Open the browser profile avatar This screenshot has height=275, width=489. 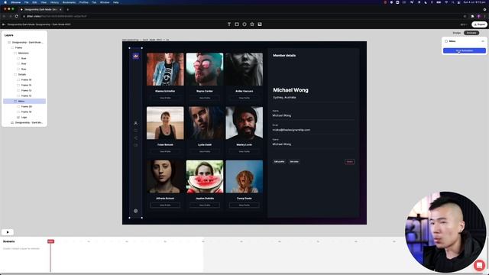point(479,16)
